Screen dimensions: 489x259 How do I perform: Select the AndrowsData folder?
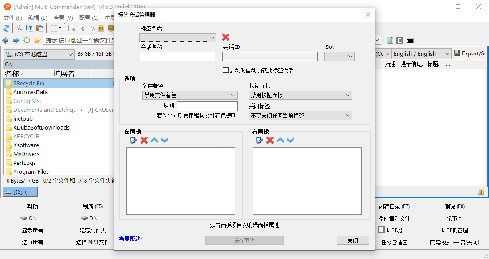[x=30, y=92]
